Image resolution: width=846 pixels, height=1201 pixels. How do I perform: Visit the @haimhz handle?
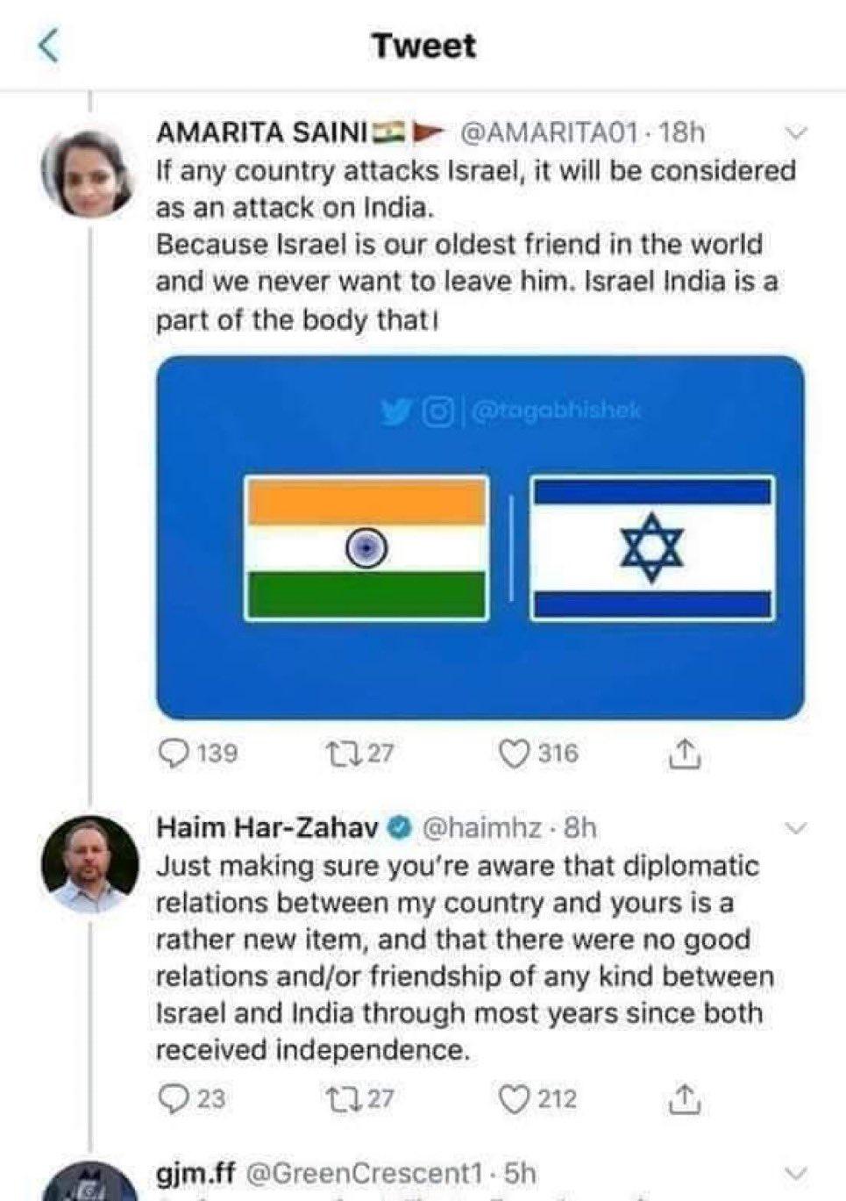coord(487,827)
